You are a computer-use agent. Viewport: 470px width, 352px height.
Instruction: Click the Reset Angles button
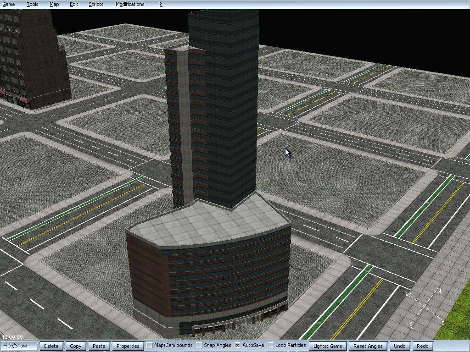pyautogui.click(x=368, y=346)
